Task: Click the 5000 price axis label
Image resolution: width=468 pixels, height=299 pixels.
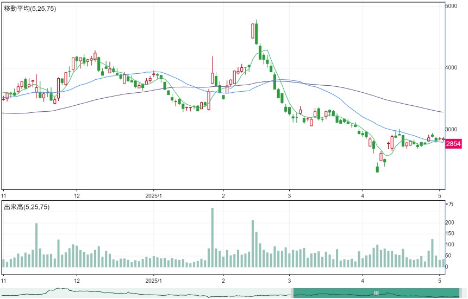Action: click(451, 6)
